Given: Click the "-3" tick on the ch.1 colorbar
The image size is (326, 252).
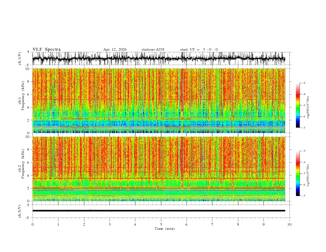Looking at the screenshot, I should (304, 83).
